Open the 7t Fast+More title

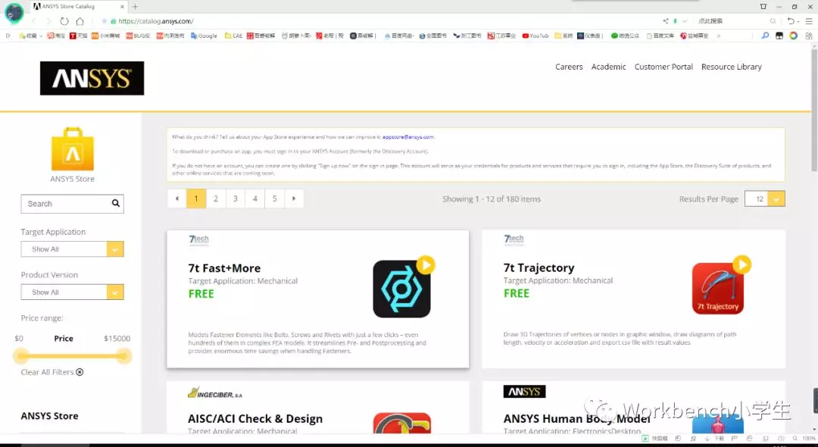(x=224, y=268)
